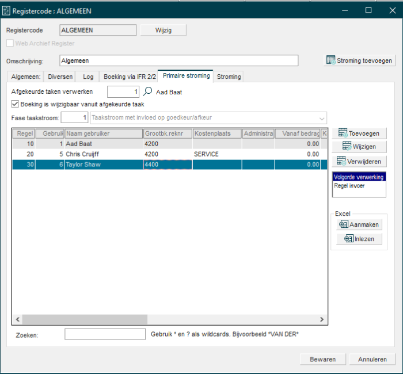Screen dimensions: 403x374
Task: Click the Bewaren button
Action: click(x=322, y=359)
